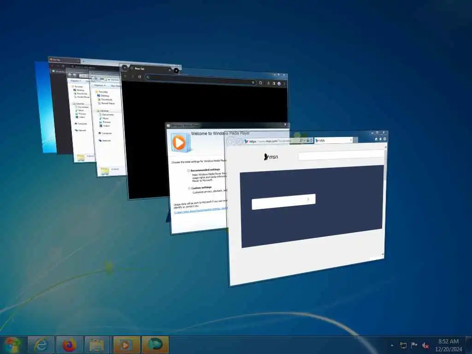The image size is (472, 354).
Task: Select the New Tab tab in the Firefox window
Action: (x=64, y=60)
